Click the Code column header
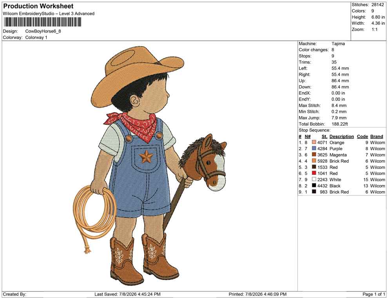Screen dimensions: 388x298 tap(362, 136)
